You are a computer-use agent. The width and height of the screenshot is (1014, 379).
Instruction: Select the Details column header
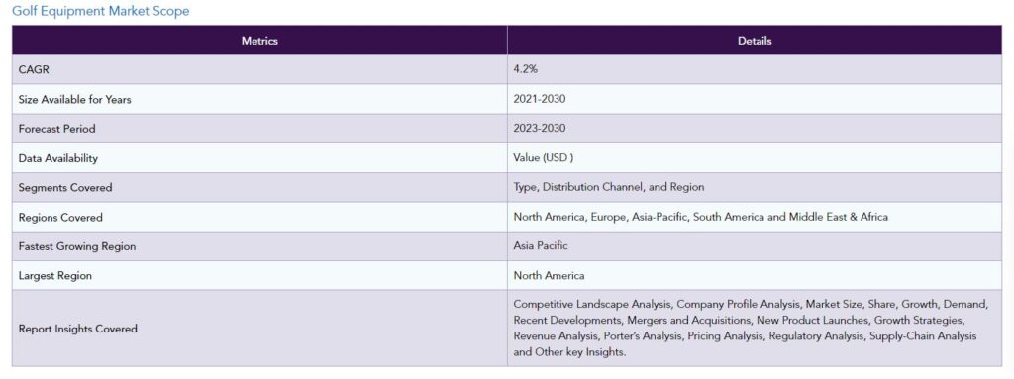coord(755,41)
